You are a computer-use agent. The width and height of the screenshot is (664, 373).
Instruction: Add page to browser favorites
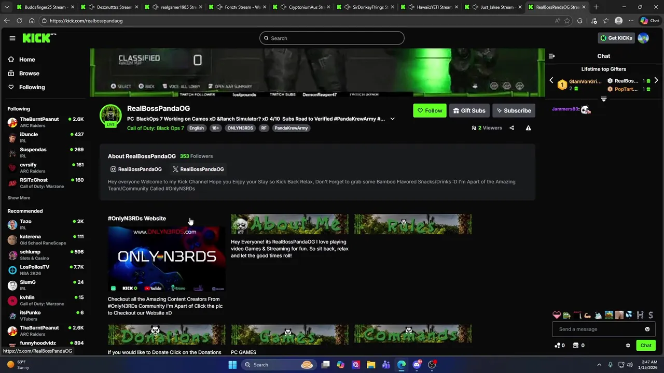coord(567,21)
